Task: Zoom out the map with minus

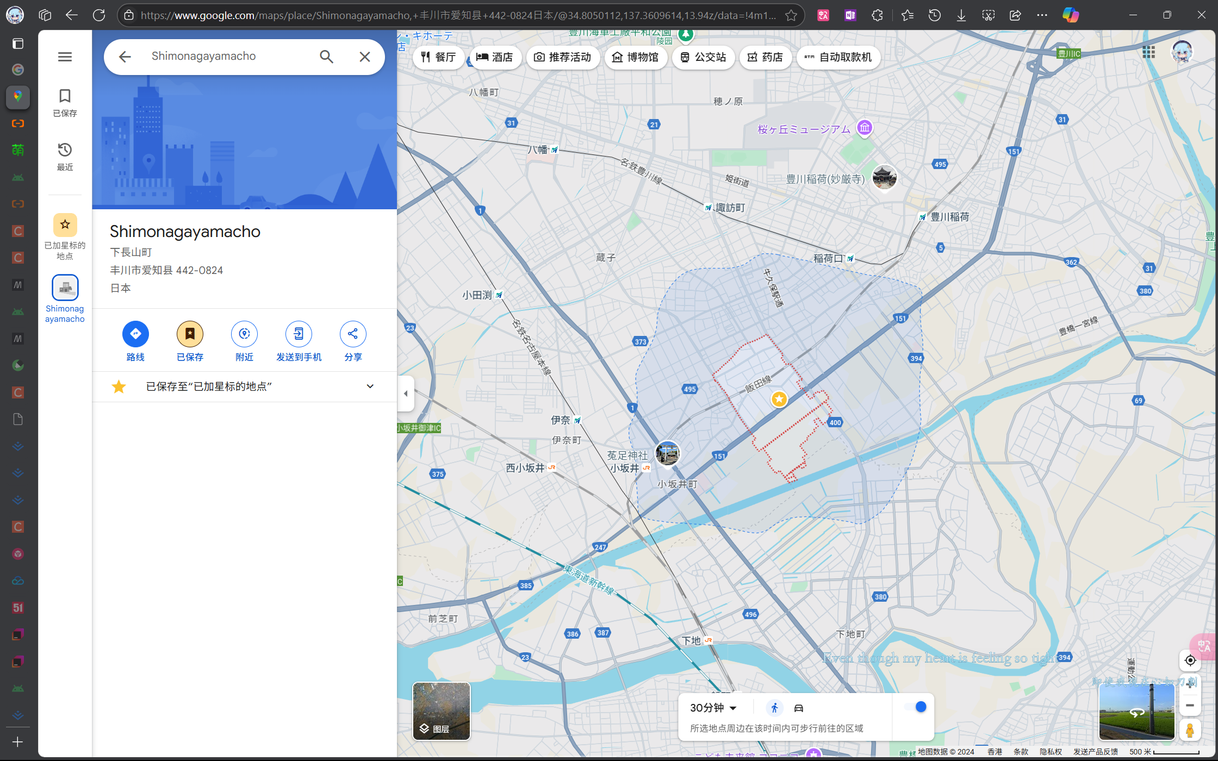Action: 1190,705
